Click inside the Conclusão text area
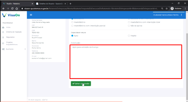Image resolution: width=188 pixels, height=102 pixels. [x=126, y=62]
